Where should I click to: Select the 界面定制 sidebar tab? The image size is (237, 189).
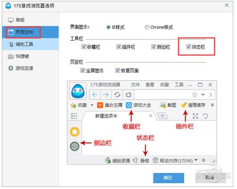pos(30,32)
